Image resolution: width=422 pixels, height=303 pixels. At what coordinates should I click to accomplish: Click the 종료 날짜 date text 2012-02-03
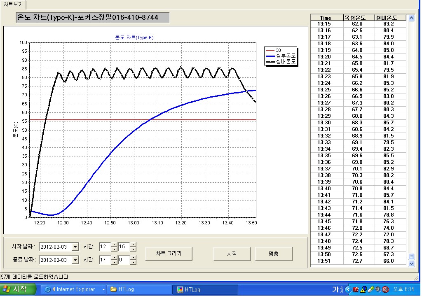[54, 260]
